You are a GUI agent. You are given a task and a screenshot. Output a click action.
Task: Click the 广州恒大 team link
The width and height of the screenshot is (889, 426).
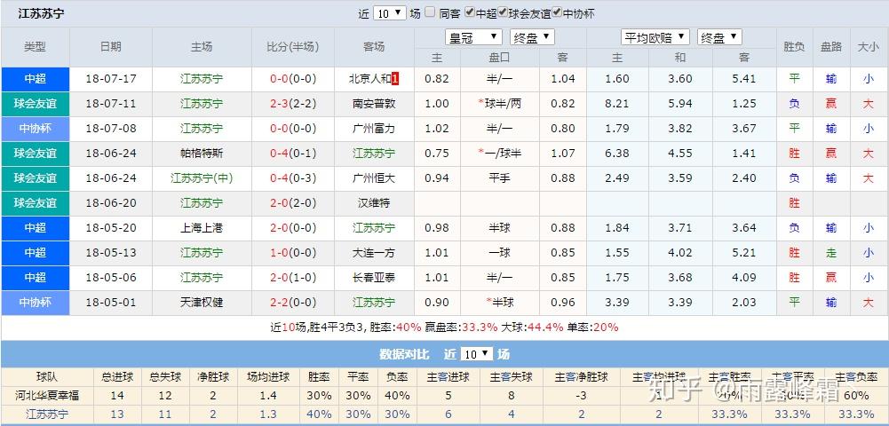coord(374,177)
